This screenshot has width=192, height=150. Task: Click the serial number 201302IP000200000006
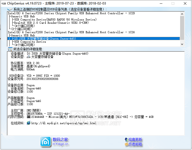[42, 79]
